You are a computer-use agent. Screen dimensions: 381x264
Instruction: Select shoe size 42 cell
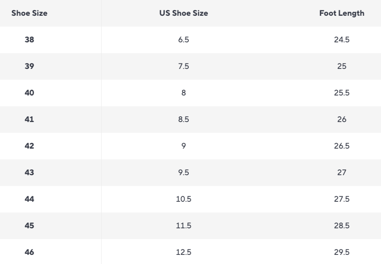click(x=29, y=146)
